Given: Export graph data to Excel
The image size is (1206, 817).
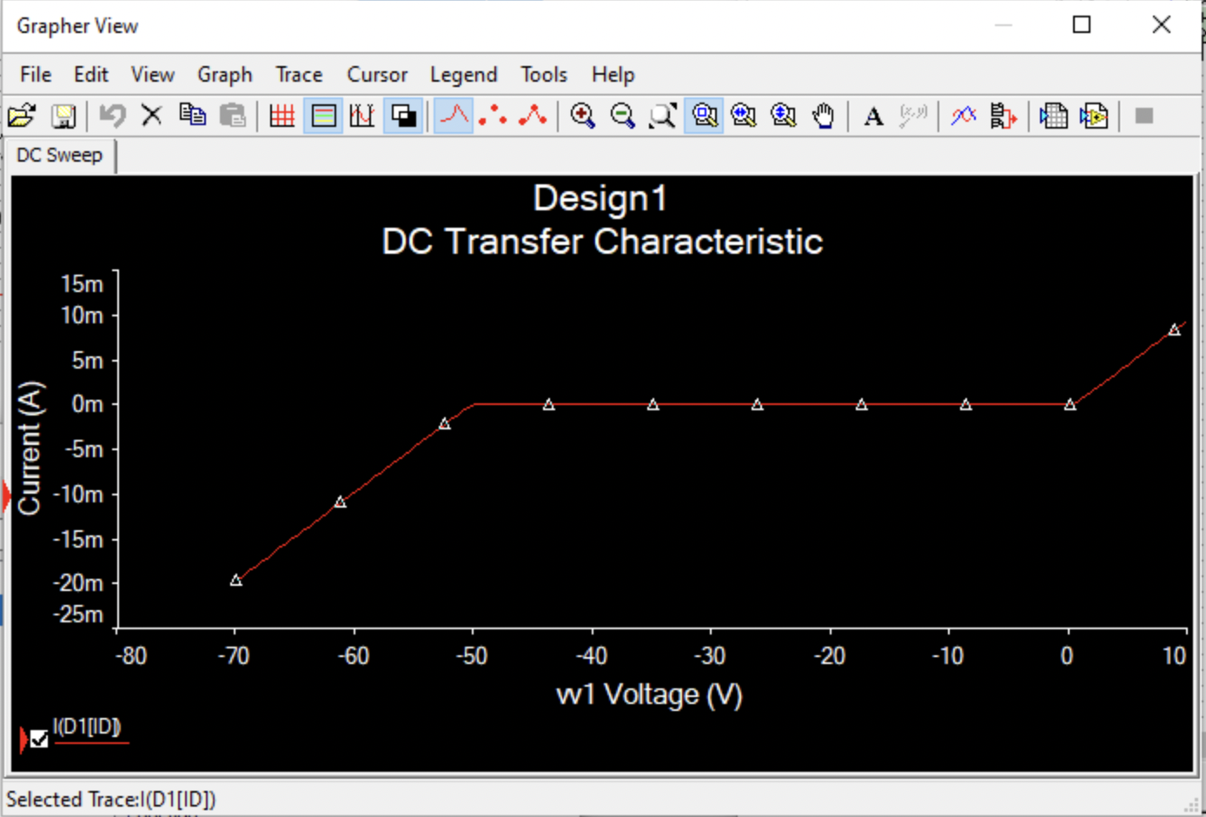Looking at the screenshot, I should pyautogui.click(x=1052, y=114).
